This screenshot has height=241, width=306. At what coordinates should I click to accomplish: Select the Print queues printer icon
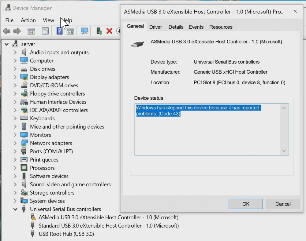click(24, 159)
